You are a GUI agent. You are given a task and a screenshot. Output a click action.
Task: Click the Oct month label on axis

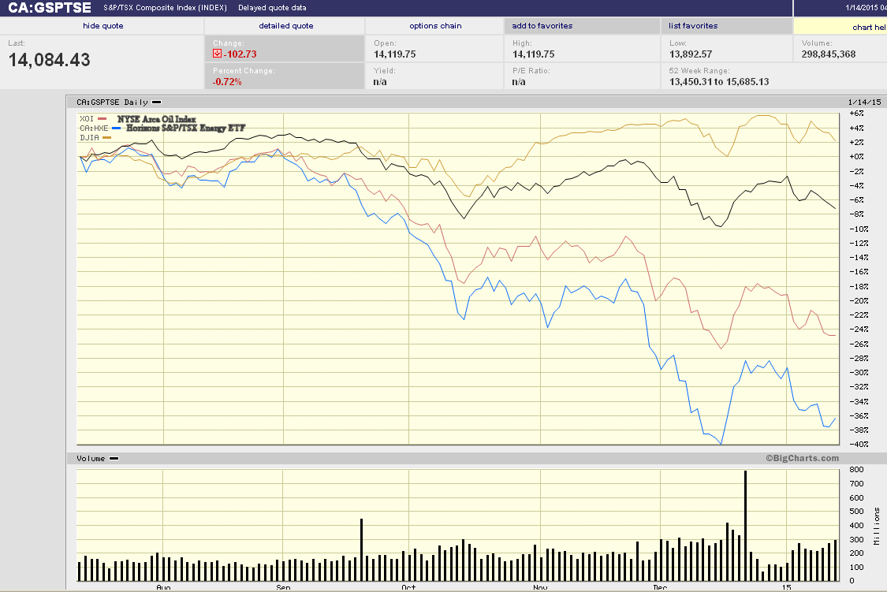click(x=408, y=588)
